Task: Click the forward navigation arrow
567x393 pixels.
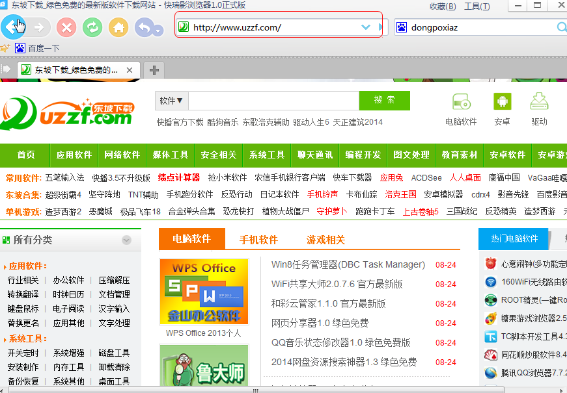Action: tap(39, 27)
